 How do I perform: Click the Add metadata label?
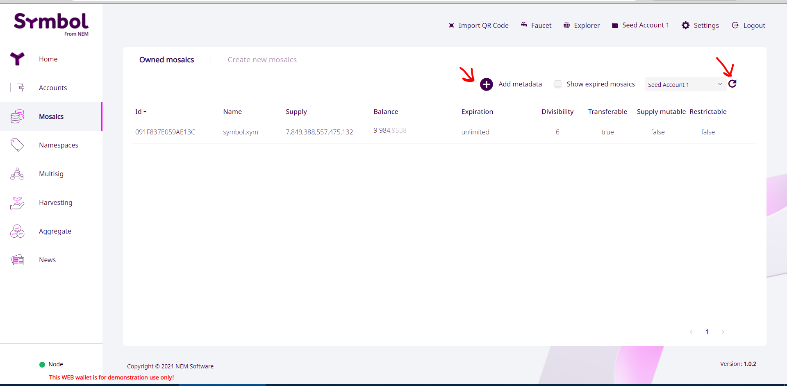pos(520,84)
